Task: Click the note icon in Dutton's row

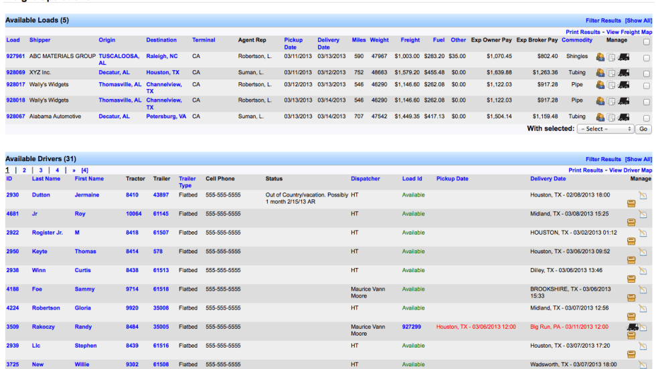Action: pyautogui.click(x=643, y=195)
